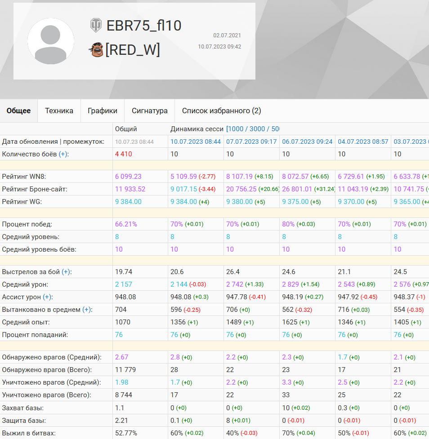Open the 10.07.2023 08:44 session link
Screen dimensions: 429x439
(x=196, y=142)
